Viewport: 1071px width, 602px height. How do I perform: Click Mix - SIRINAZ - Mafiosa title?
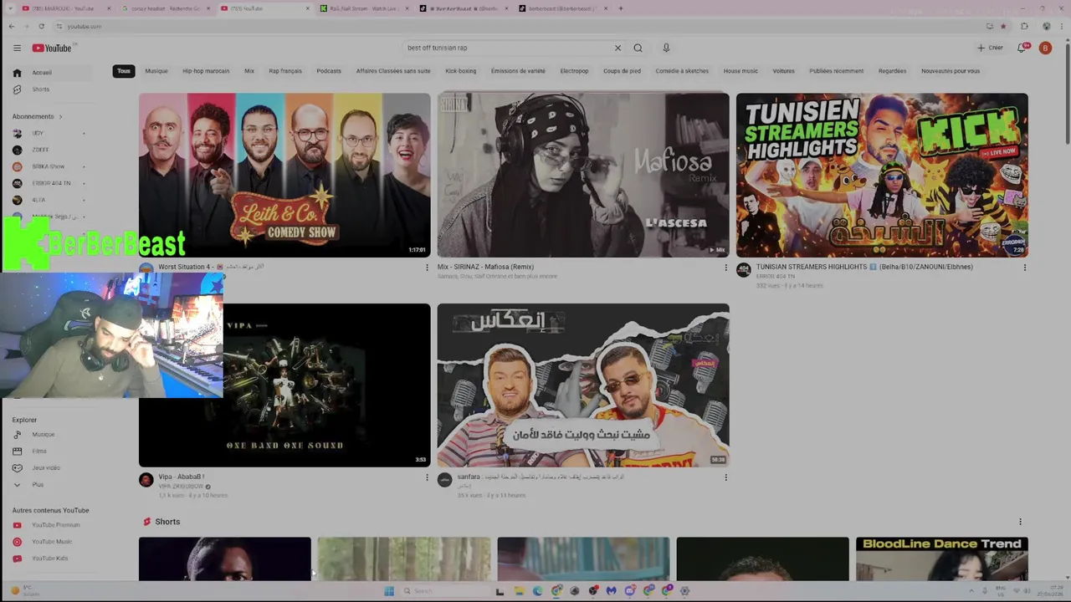point(485,267)
